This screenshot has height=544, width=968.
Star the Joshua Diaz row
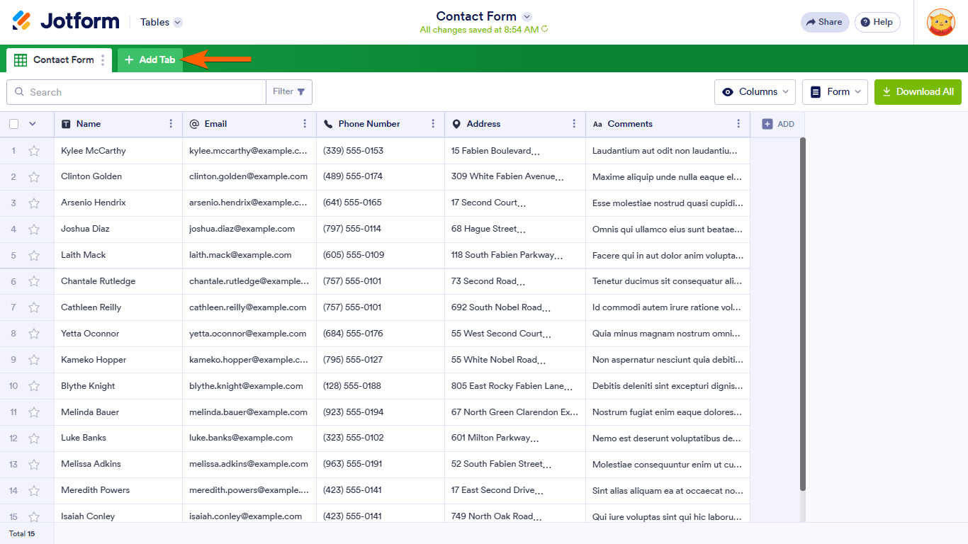(x=34, y=229)
